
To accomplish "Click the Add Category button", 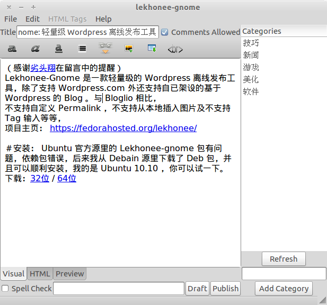I will click(x=284, y=289).
